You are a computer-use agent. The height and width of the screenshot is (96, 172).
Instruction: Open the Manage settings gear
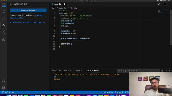tap(3, 87)
